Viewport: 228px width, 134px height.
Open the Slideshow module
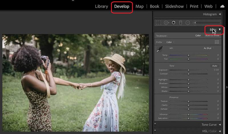pyautogui.click(x=174, y=6)
